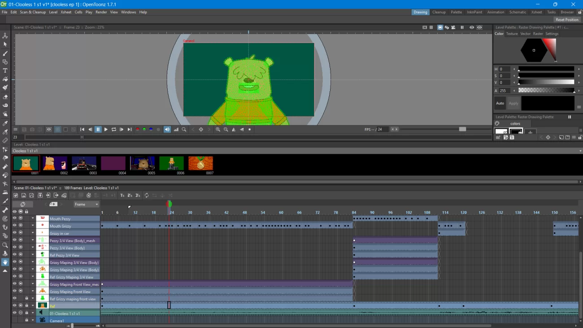Open the Settings tab in style editor
The width and height of the screenshot is (583, 328).
click(552, 34)
